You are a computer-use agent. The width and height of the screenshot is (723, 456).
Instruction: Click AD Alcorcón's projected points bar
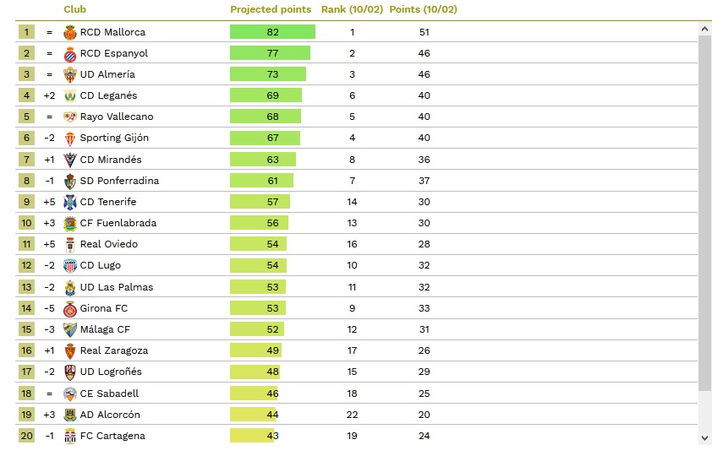coord(253,415)
